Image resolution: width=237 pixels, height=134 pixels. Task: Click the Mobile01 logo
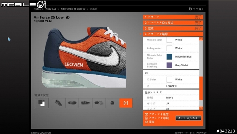click(x=23, y=4)
